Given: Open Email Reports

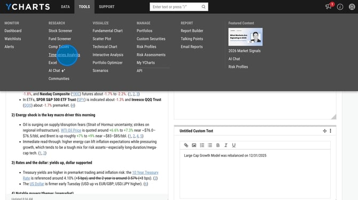Looking at the screenshot, I should coord(192,47).
